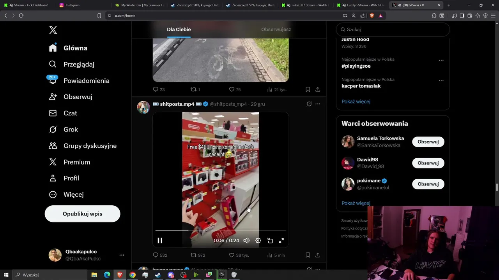Open Brave Rewards triangle icon
Image resolution: width=499 pixels, height=280 pixels.
tap(380, 16)
